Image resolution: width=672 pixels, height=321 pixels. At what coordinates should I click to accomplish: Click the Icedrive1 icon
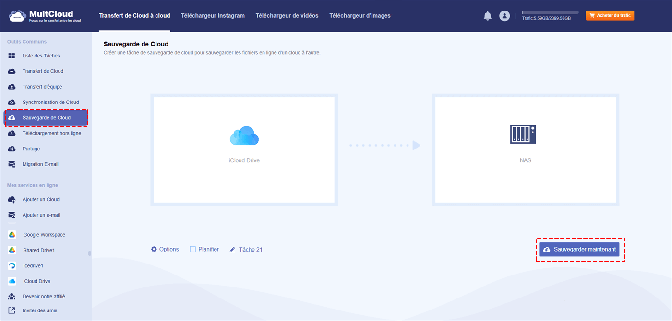pos(12,265)
